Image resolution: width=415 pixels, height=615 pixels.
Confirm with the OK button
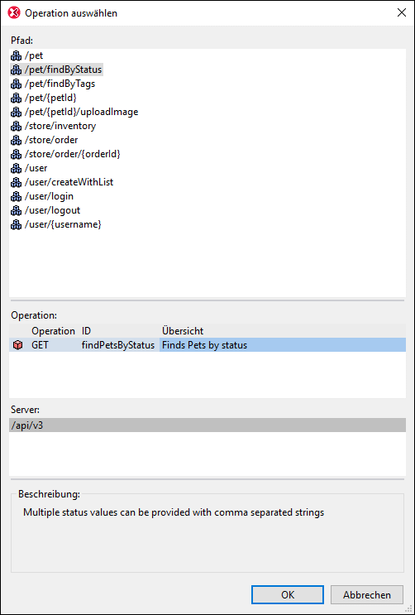[x=288, y=594]
